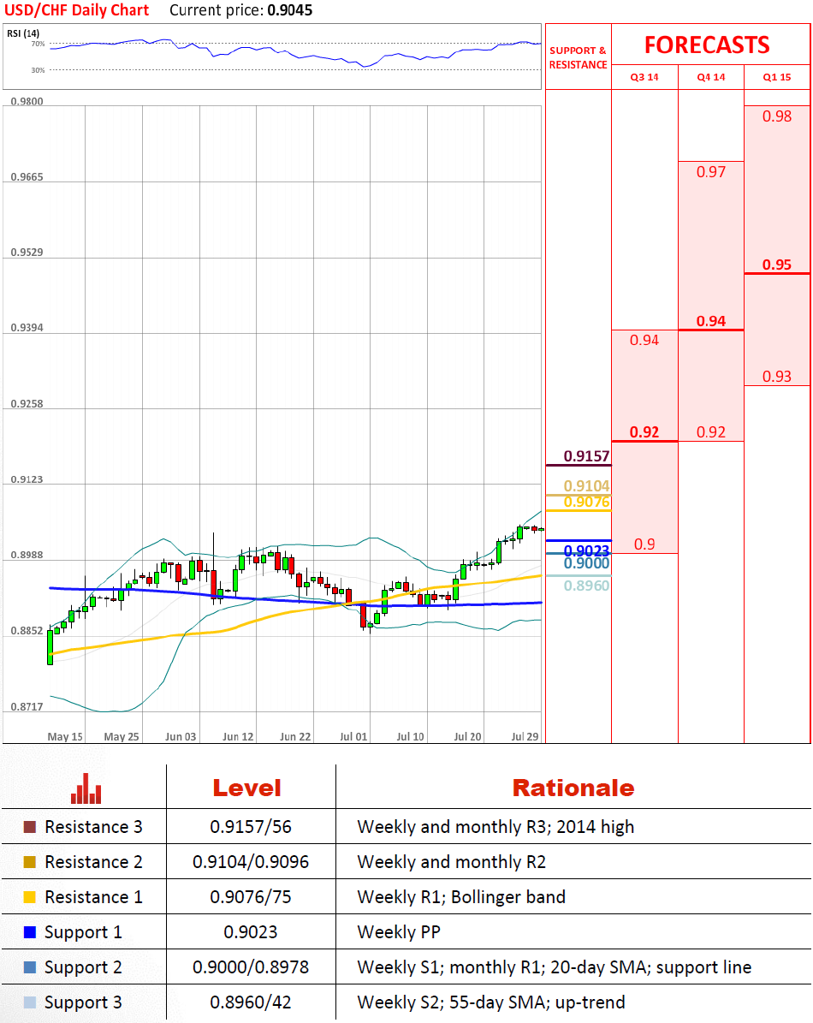Click the 0.8960 support level marker
The image size is (813, 1023).
click(x=586, y=586)
